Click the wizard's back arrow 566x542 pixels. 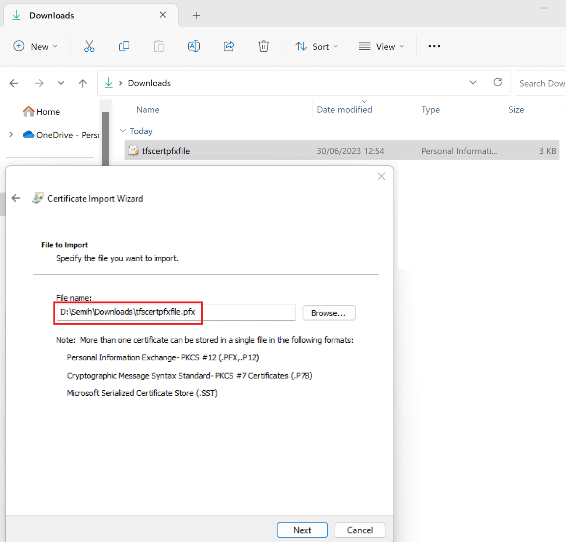click(16, 198)
